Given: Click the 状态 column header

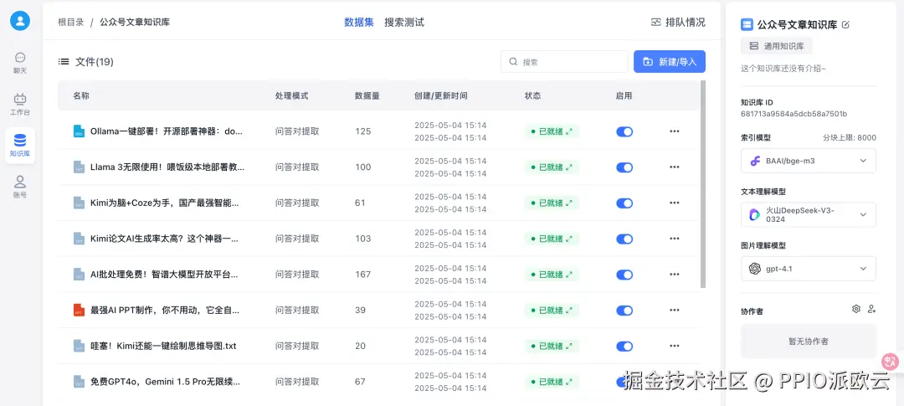Looking at the screenshot, I should pos(532,95).
